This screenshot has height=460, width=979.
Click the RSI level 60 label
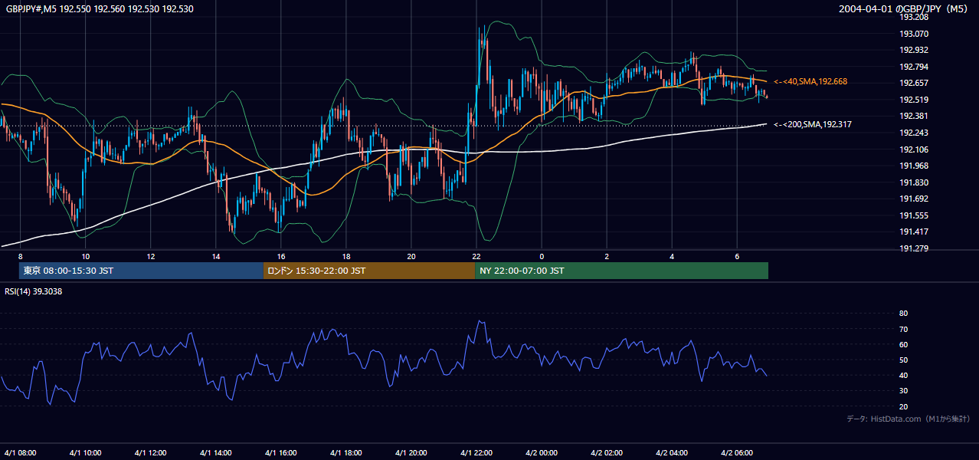coord(903,344)
